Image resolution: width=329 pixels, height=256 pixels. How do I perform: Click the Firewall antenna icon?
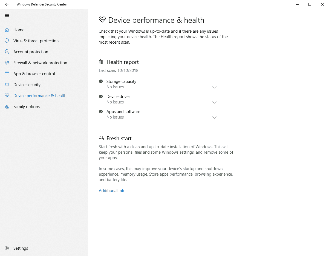coord(7,63)
